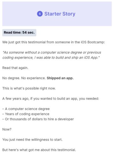The width and height of the screenshot is (114, 152).
Task: Click the bold Shipped an app. text
Action: pos(60,78)
